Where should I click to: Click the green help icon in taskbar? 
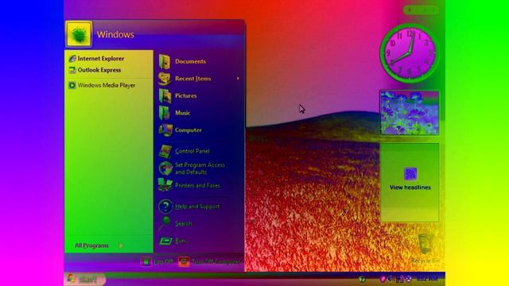pos(362,279)
